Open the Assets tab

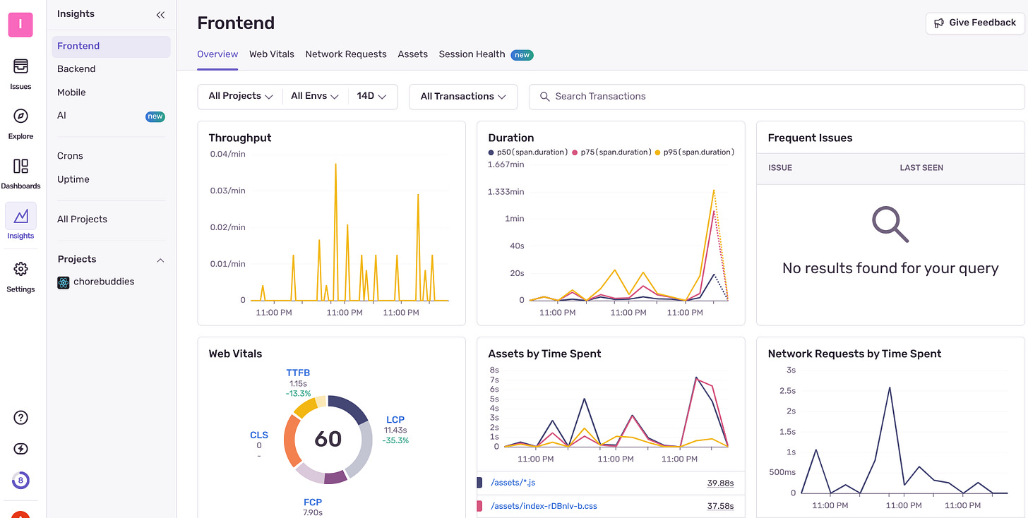pos(413,54)
